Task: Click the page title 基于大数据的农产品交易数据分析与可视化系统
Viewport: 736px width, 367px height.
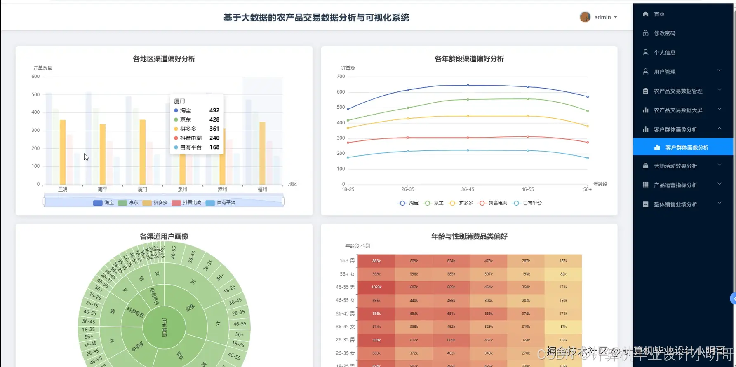Action: 316,17
